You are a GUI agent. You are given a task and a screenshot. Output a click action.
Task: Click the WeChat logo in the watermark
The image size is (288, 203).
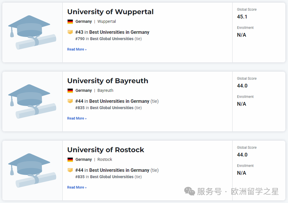coord(190,191)
